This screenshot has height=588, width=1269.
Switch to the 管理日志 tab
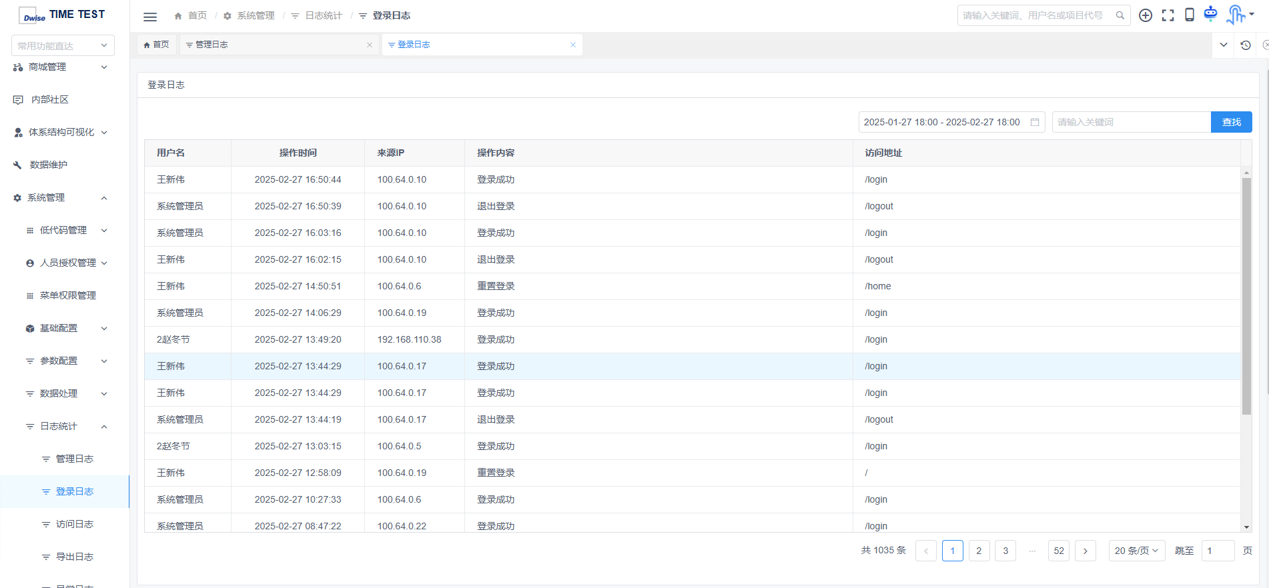coord(211,45)
